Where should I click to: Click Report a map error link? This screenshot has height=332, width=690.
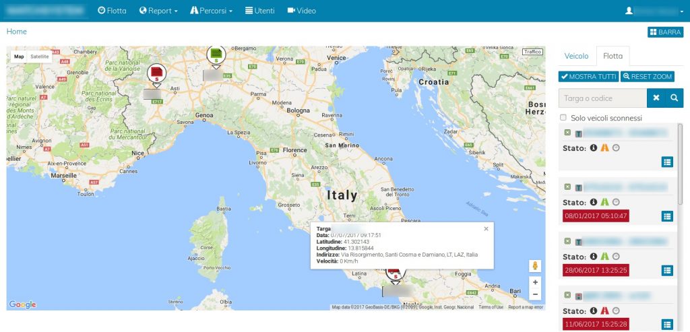click(526, 307)
